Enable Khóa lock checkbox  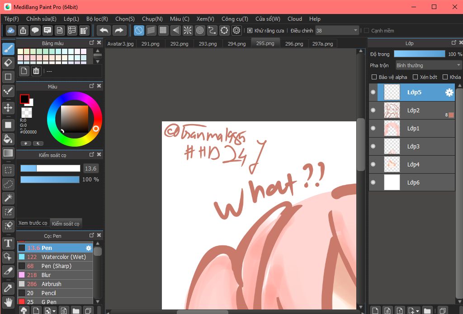point(445,77)
